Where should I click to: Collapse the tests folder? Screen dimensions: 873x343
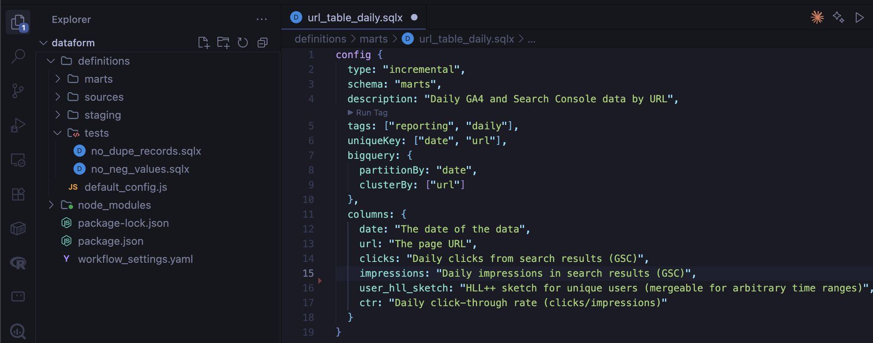tap(96, 133)
